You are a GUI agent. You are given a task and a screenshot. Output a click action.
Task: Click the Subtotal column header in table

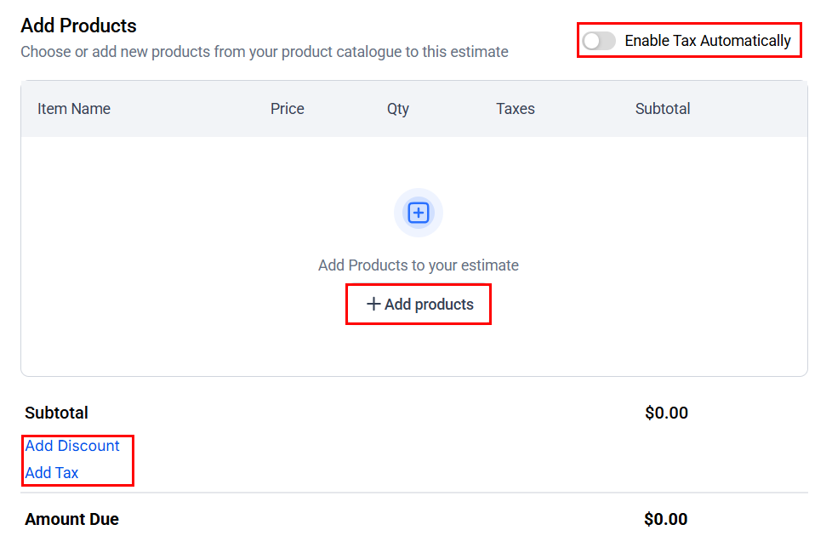[663, 109]
